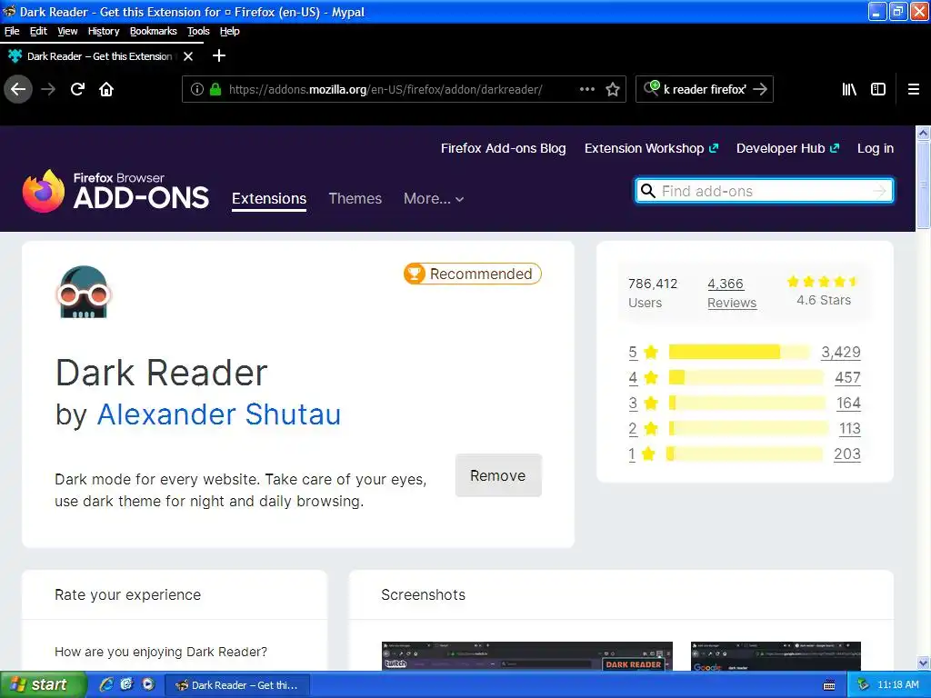
Task: Go back to the previous page
Action: (18, 90)
